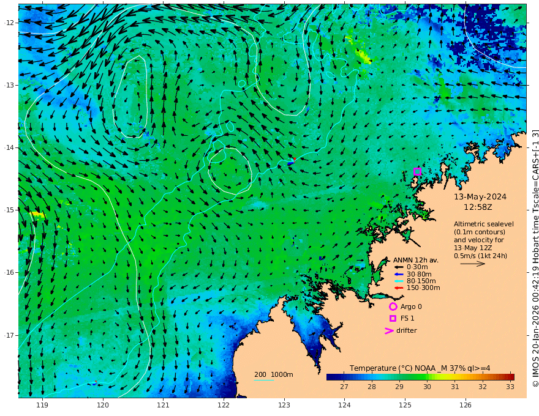This screenshot has height=416, width=539.
Task: Click the 122 longitude axis label
Action: pyautogui.click(x=224, y=406)
